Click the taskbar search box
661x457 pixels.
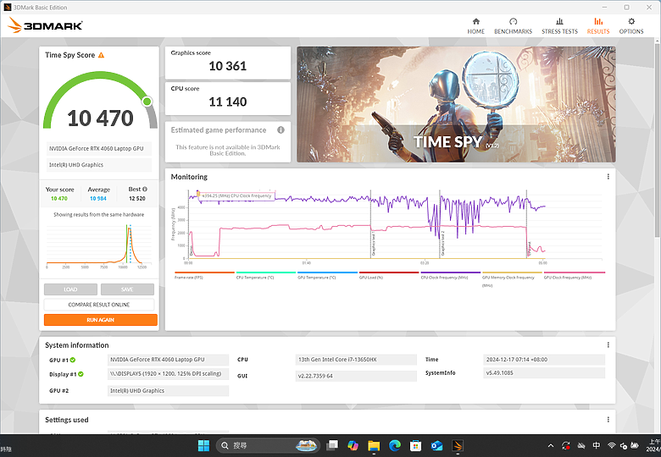pyautogui.click(x=268, y=445)
